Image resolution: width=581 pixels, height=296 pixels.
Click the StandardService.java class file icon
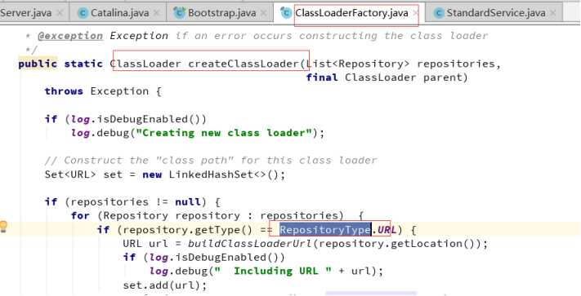tap(439, 13)
